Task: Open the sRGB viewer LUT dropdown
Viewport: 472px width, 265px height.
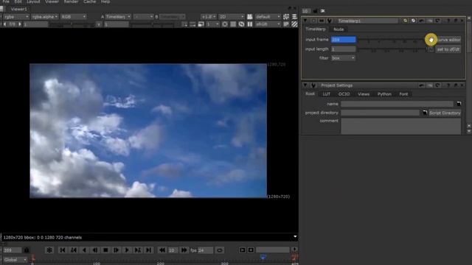Action: click(x=268, y=24)
